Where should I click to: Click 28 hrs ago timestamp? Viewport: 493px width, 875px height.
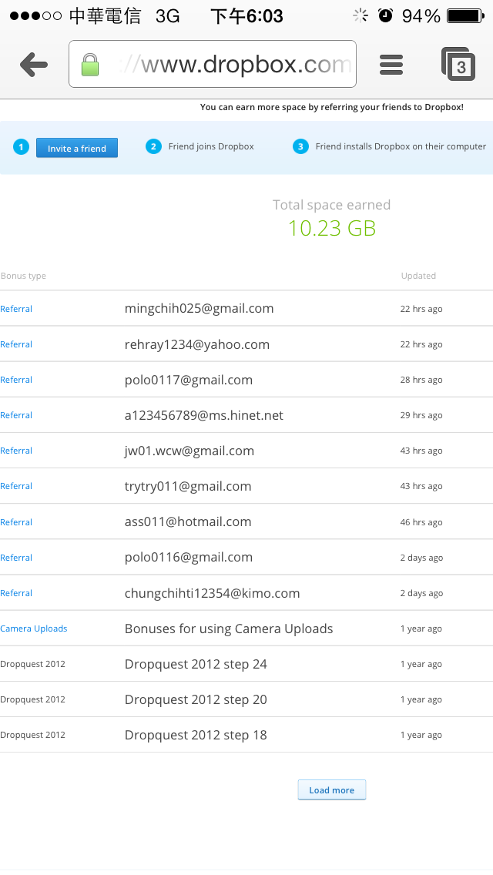click(421, 380)
